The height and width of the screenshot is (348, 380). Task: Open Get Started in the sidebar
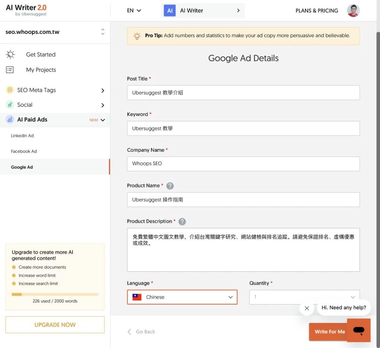(x=41, y=55)
